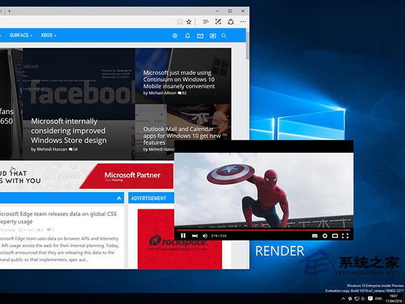Open the Share icon in Edge

(x=231, y=22)
